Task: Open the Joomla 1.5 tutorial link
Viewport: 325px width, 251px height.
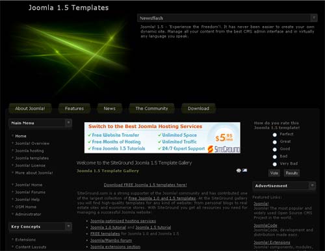Action: (153, 228)
